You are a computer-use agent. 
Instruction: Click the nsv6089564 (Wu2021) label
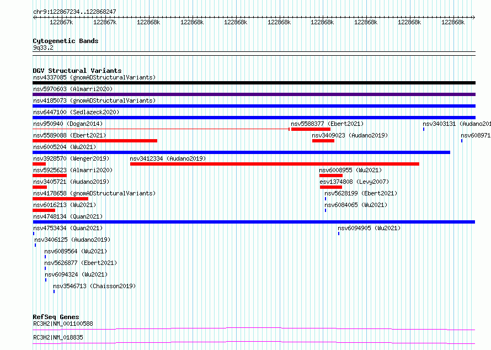76,251
